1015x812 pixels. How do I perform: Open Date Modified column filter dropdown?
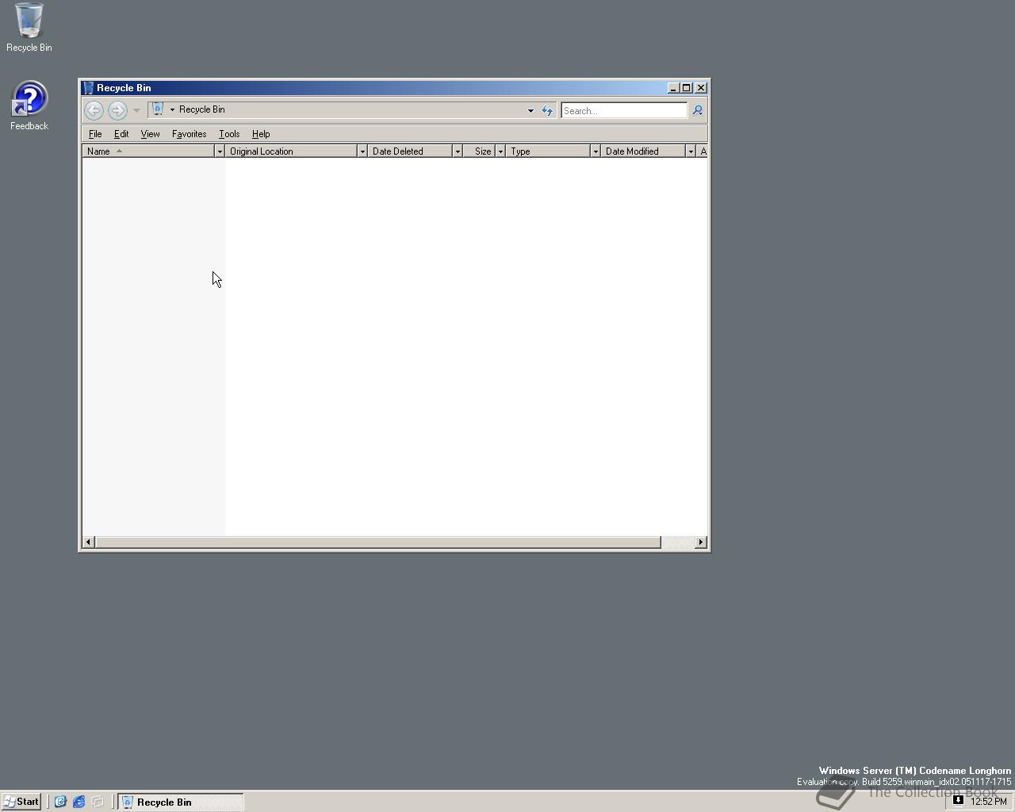691,151
